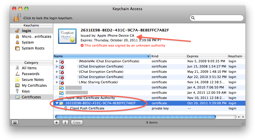Select the Apple .Mac Certificate Authority row
This screenshot has height=140, width=255.
[149, 98]
